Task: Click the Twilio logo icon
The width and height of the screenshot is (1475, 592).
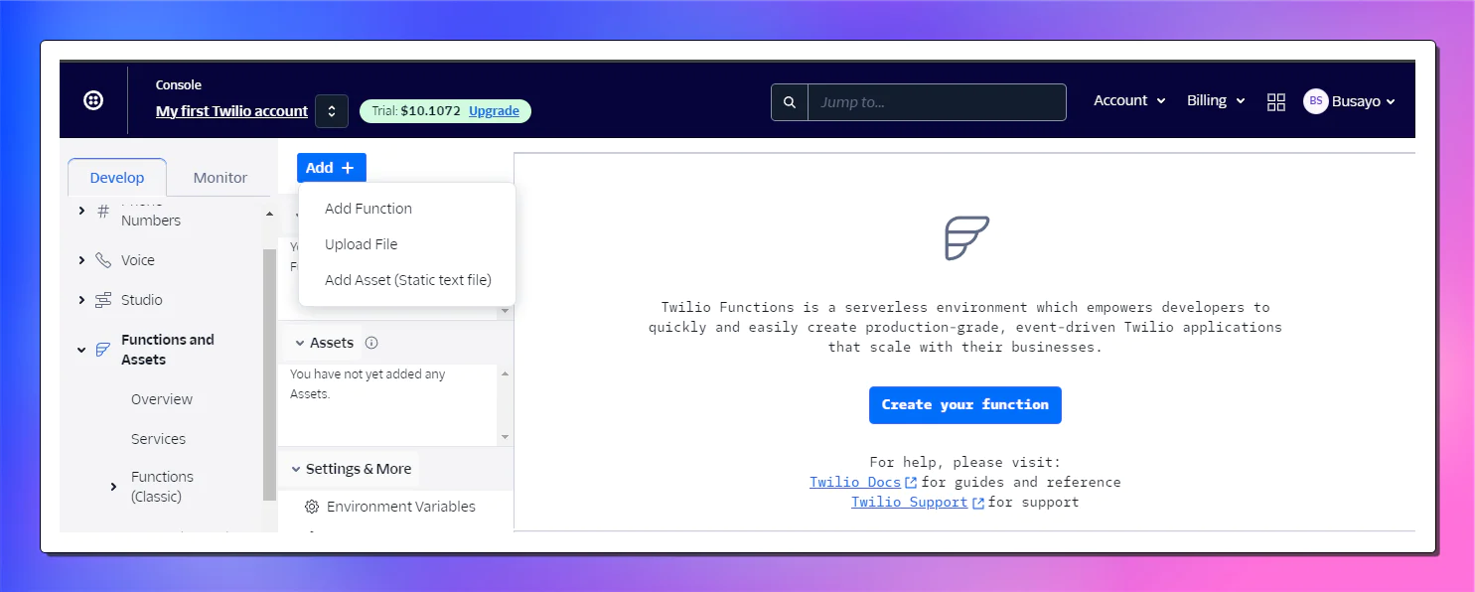Action: tap(93, 100)
